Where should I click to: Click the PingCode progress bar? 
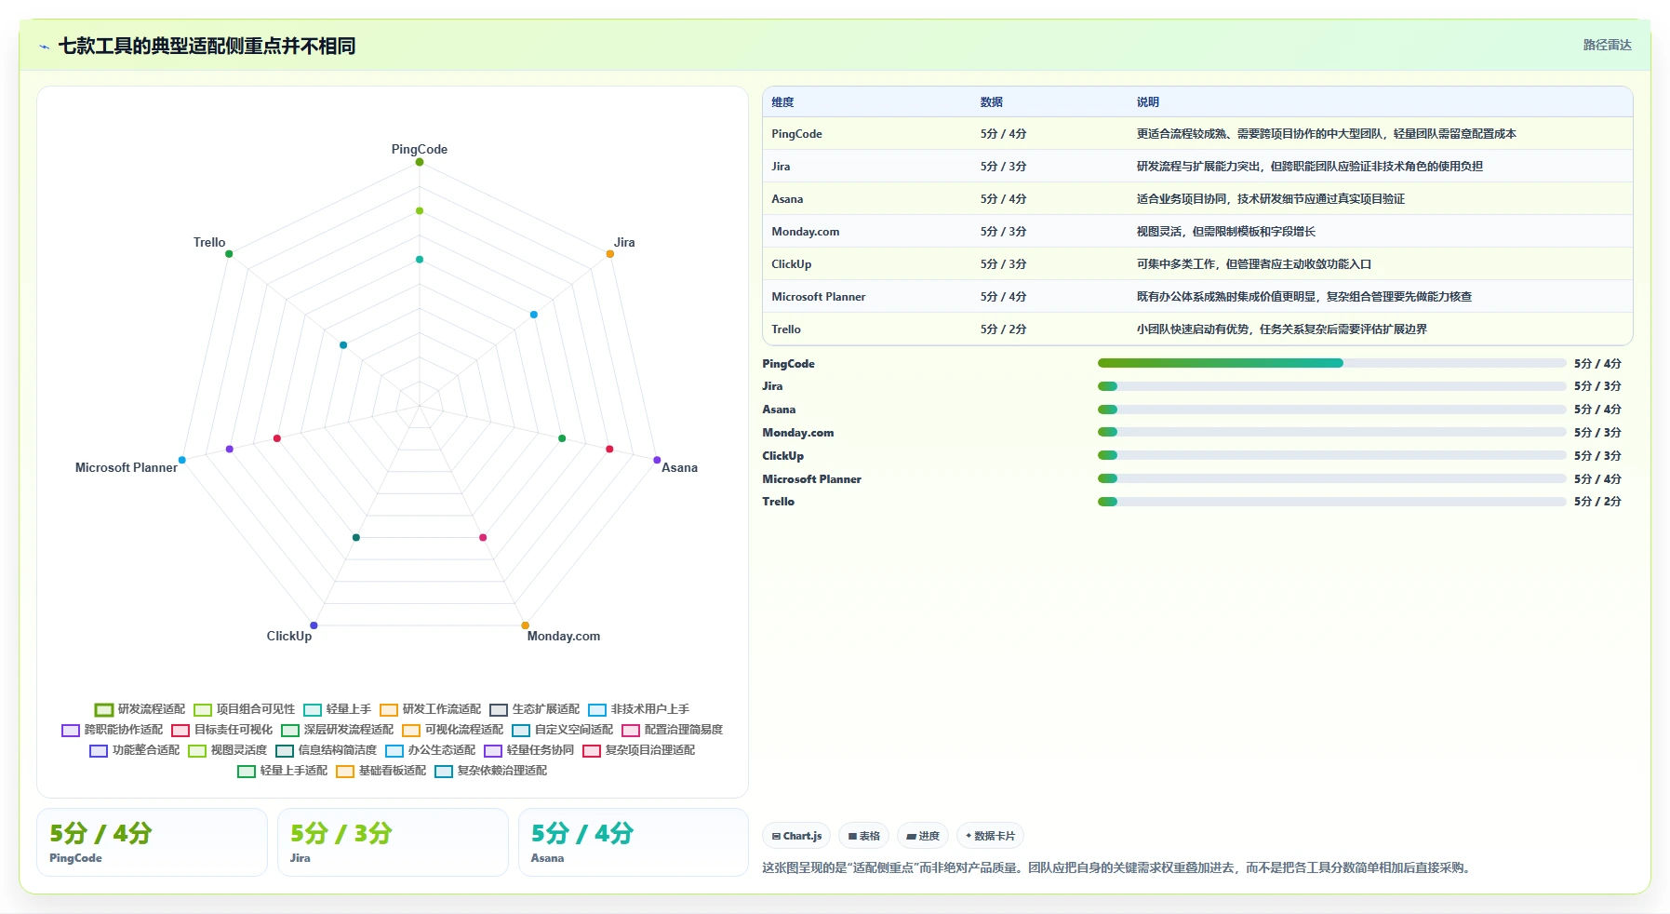1331,363
